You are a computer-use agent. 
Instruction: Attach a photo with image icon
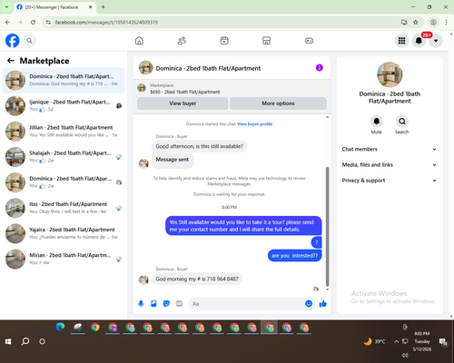pos(153,303)
